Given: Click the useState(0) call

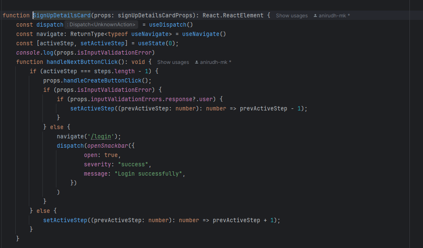Looking at the screenshot, I should (157, 43).
